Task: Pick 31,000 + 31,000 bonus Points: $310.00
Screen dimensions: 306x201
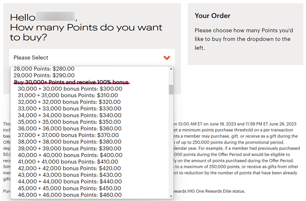Action: pos(70,95)
